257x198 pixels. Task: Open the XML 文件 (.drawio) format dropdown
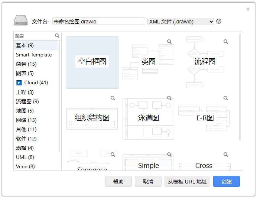click(x=181, y=22)
